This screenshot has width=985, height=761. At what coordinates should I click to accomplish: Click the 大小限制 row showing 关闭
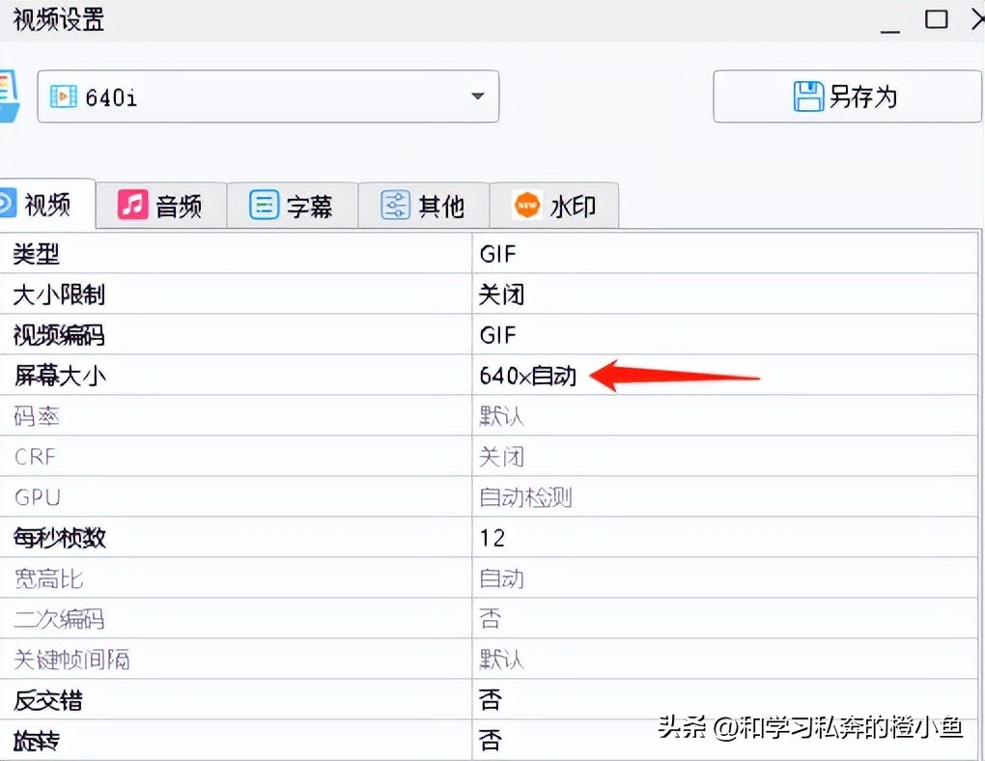coord(501,295)
